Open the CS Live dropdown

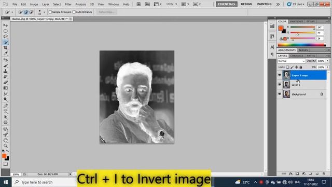(x=296, y=4)
